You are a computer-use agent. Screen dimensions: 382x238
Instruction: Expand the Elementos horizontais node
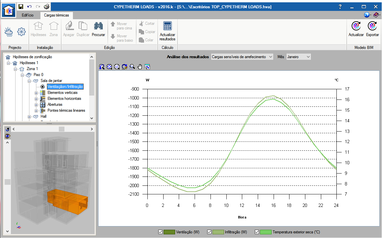click(x=36, y=99)
